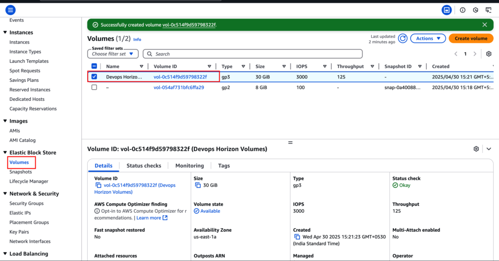This screenshot has width=499, height=261.
Task: Go to previous page arrow
Action: click(456, 54)
